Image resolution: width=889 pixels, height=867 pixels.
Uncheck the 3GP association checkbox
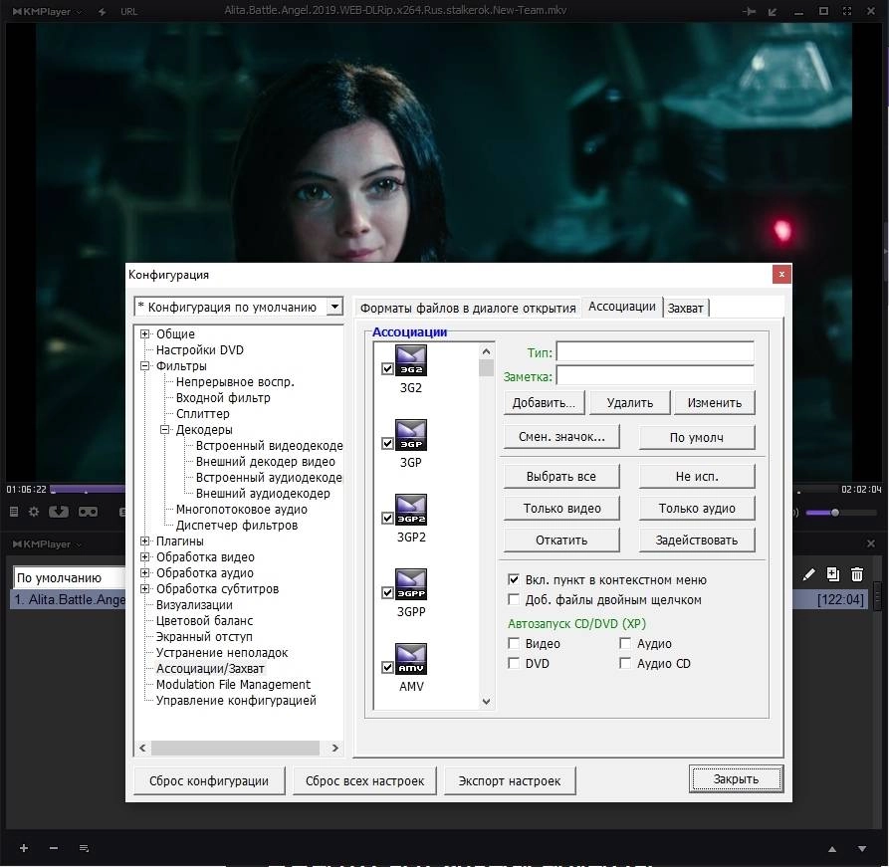click(x=388, y=443)
